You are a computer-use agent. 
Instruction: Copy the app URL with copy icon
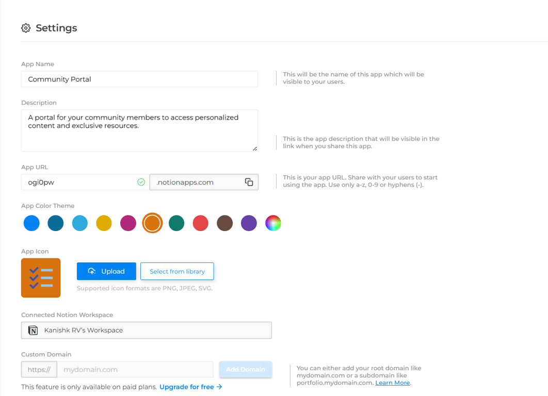[x=249, y=182]
